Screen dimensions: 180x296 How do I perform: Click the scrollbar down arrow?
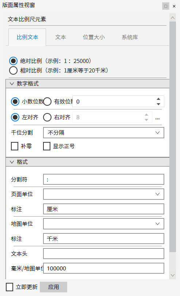173,275
